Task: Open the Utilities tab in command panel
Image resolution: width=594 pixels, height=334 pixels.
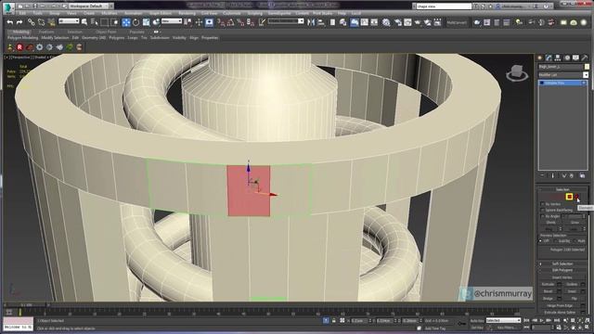Action: pos(585,58)
